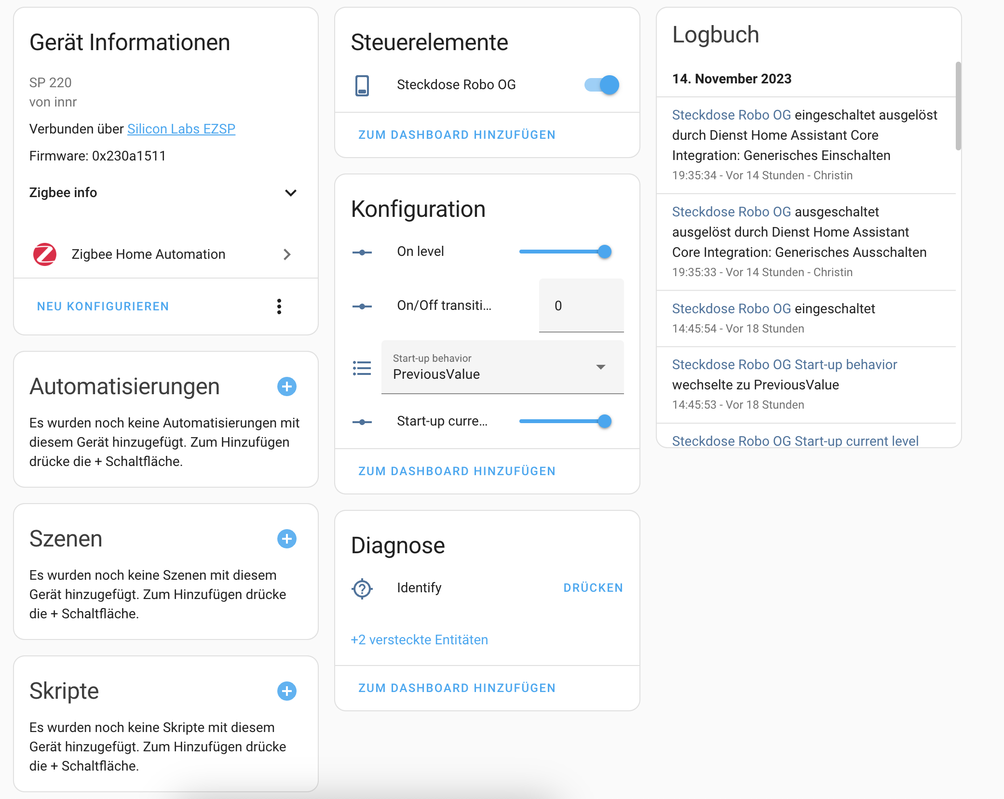Image resolution: width=1004 pixels, height=799 pixels.
Task: Add a new script with plus icon
Action: (287, 691)
